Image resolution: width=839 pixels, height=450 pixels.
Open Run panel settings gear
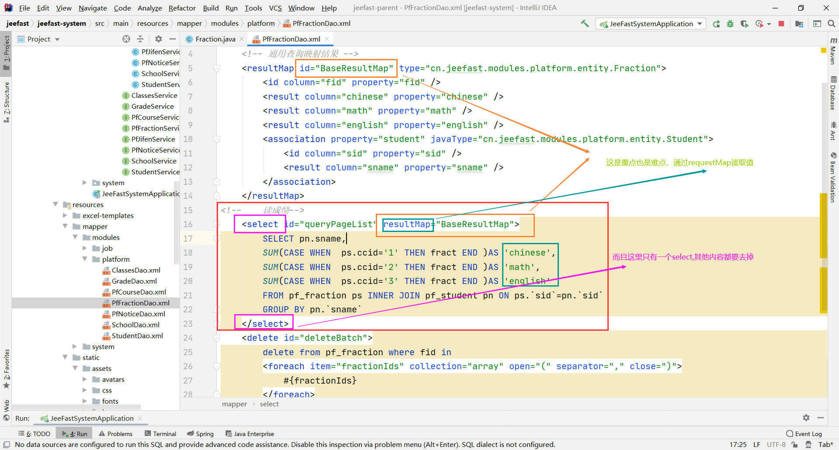point(806,418)
